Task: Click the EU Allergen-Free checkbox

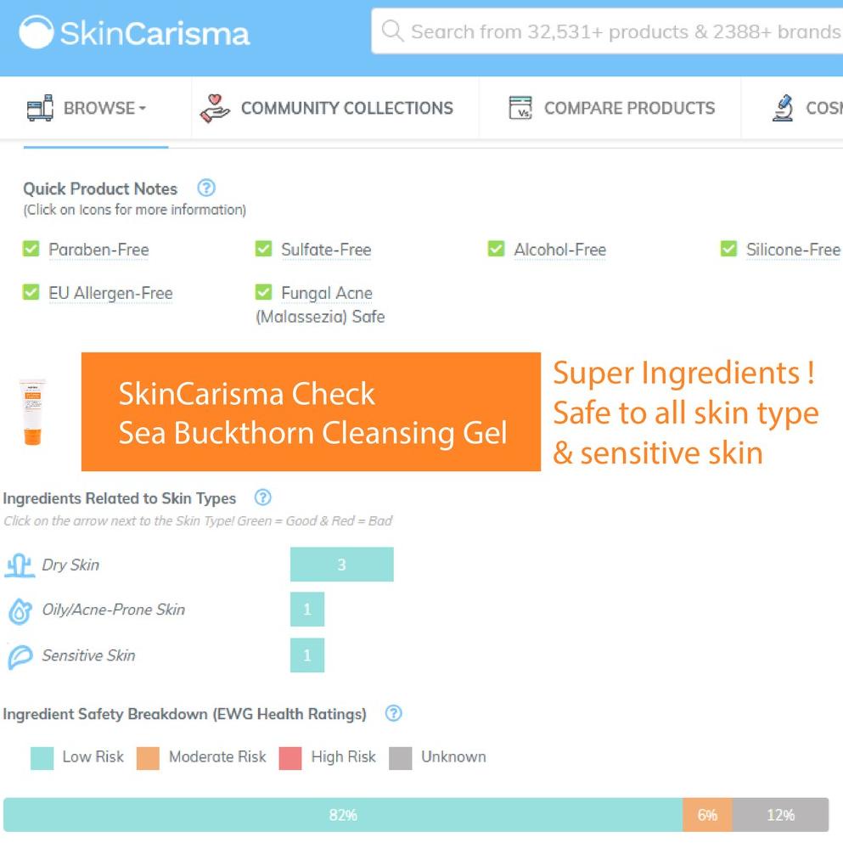Action: pyautogui.click(x=31, y=292)
